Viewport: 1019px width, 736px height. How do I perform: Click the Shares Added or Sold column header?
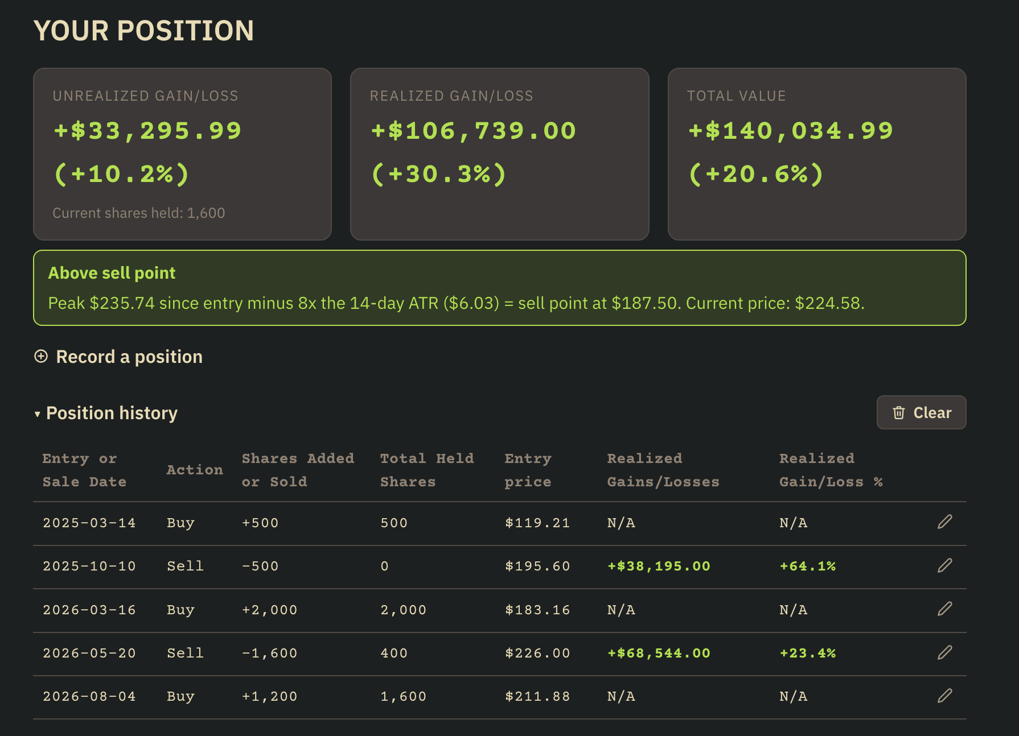(x=298, y=470)
